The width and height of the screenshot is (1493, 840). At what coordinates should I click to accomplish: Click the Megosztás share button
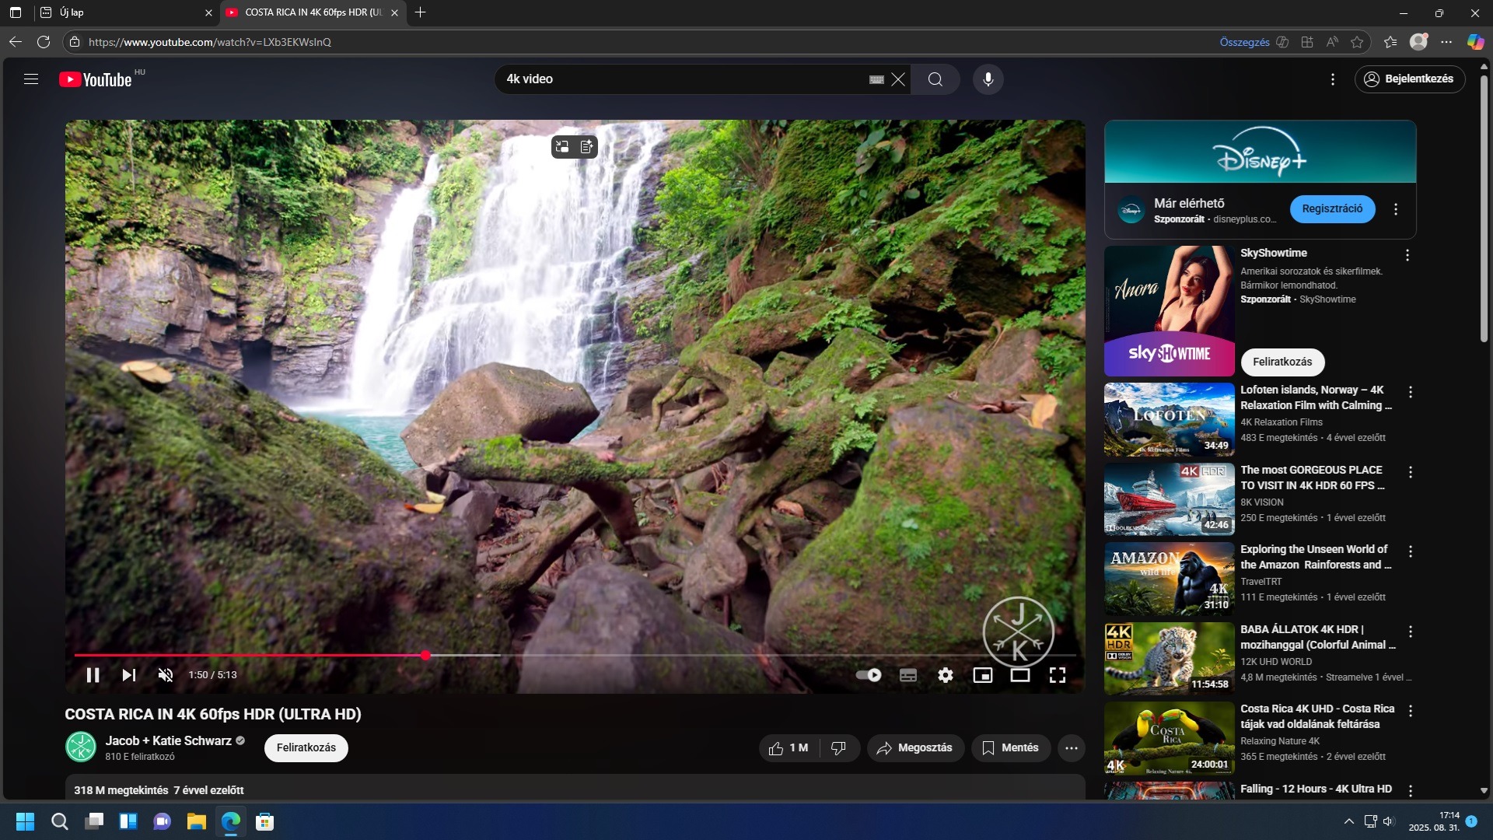coord(915,748)
